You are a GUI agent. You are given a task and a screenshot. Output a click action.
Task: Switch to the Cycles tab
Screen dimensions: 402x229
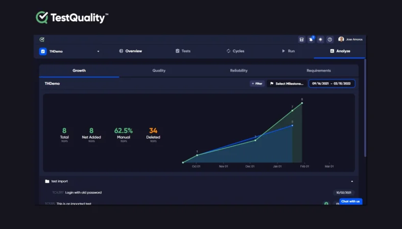[x=235, y=51]
